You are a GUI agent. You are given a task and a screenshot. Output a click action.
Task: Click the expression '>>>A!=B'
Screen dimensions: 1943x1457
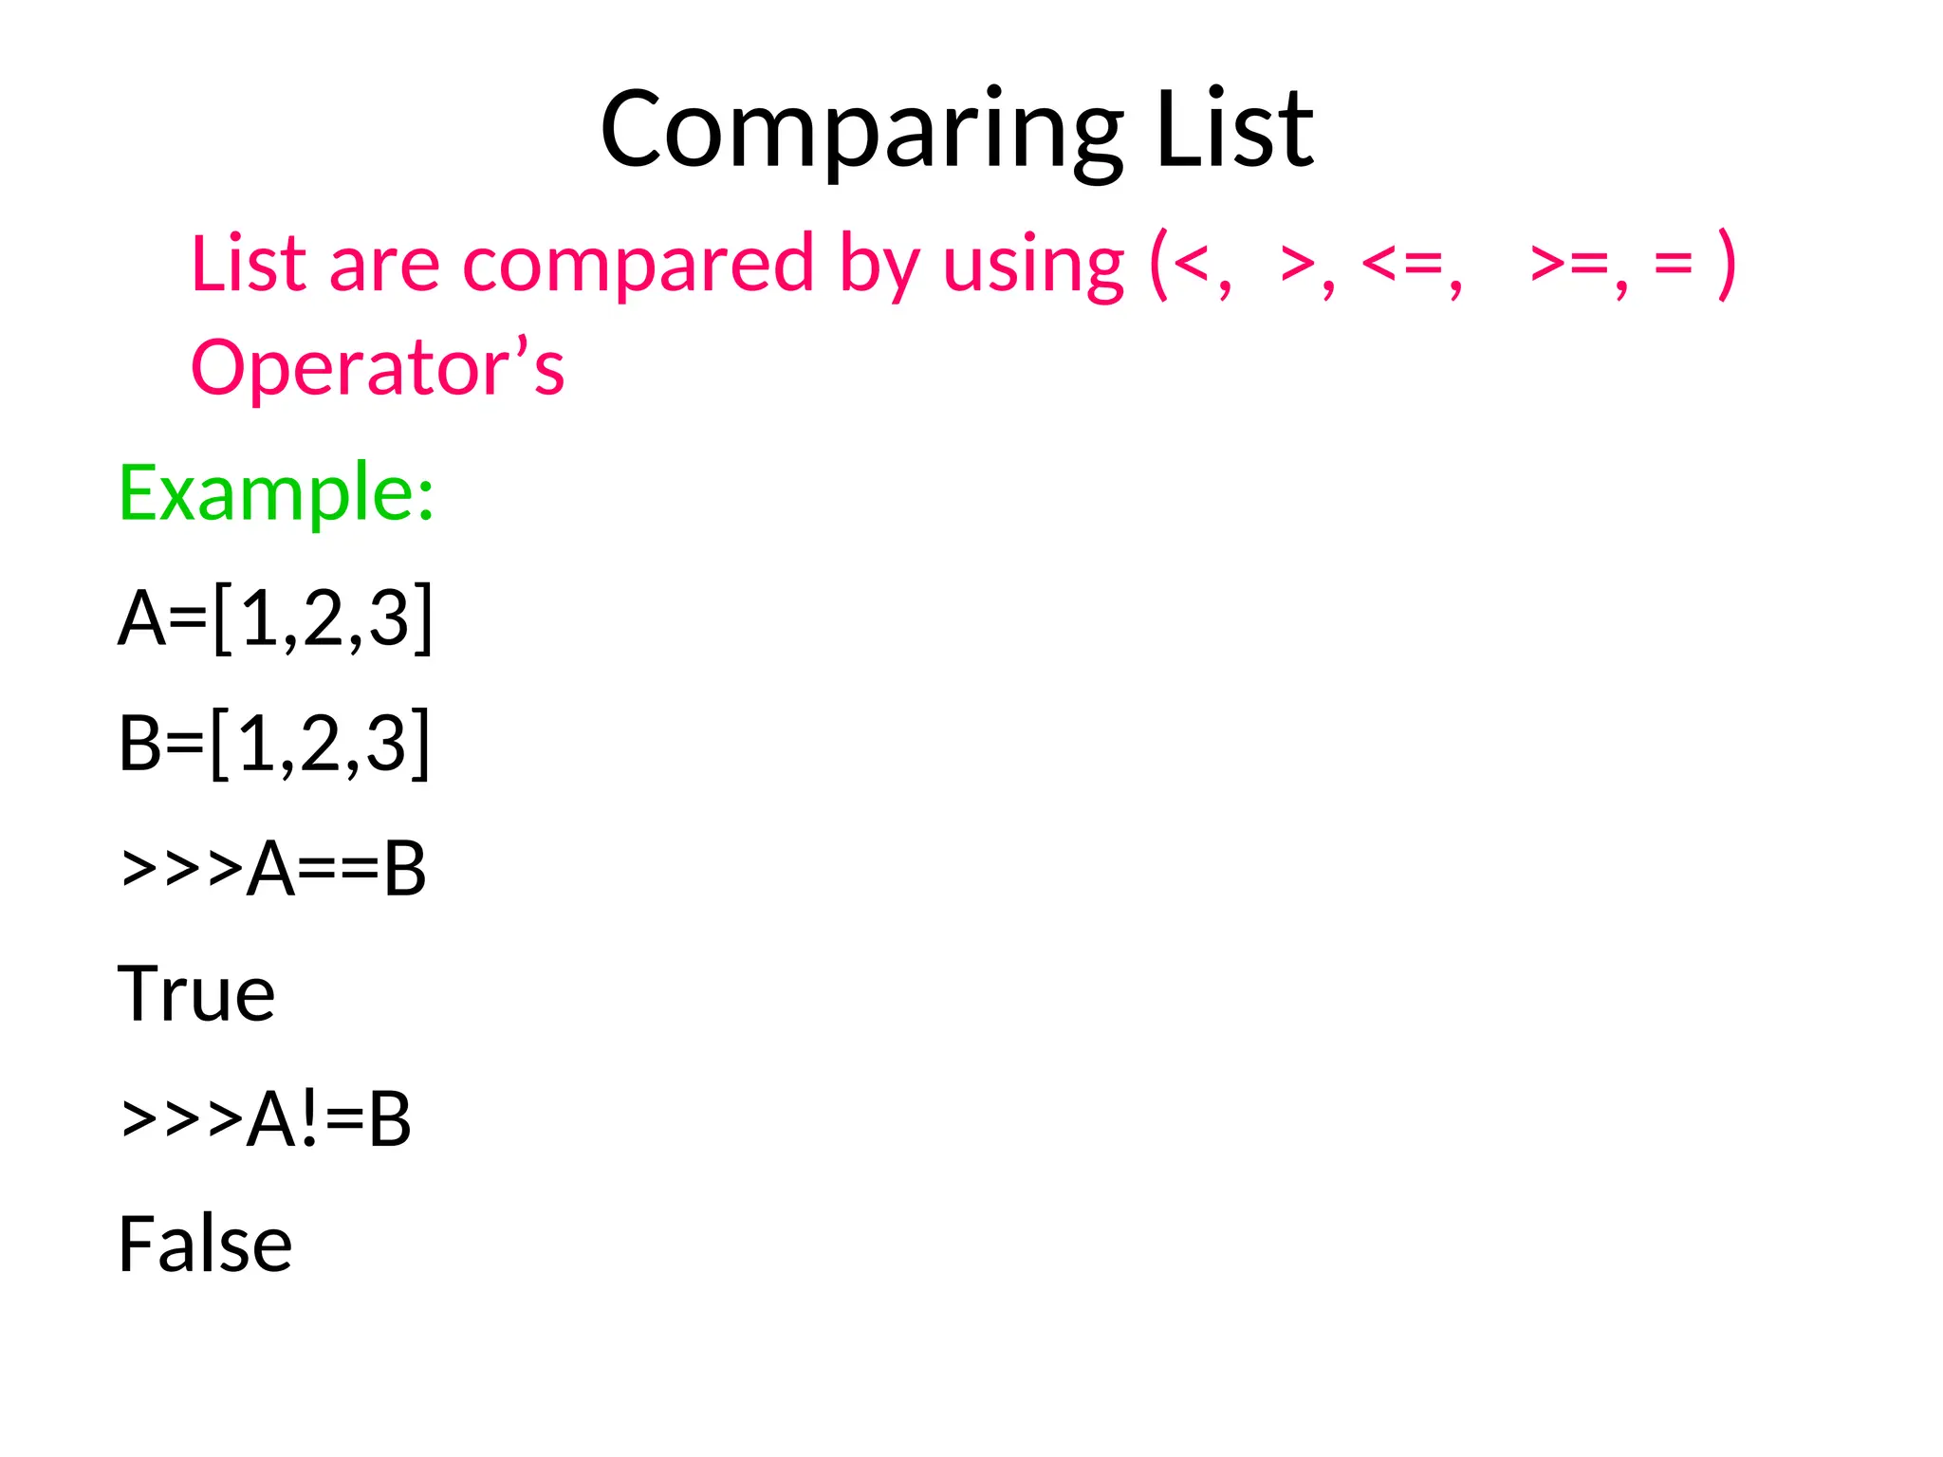pyautogui.click(x=267, y=1118)
